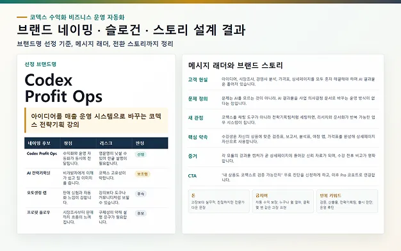Click the verdict badge in the 프로핏 플로우 row
Screen dimensions: 401x251
pyautogui.click(x=141, y=213)
